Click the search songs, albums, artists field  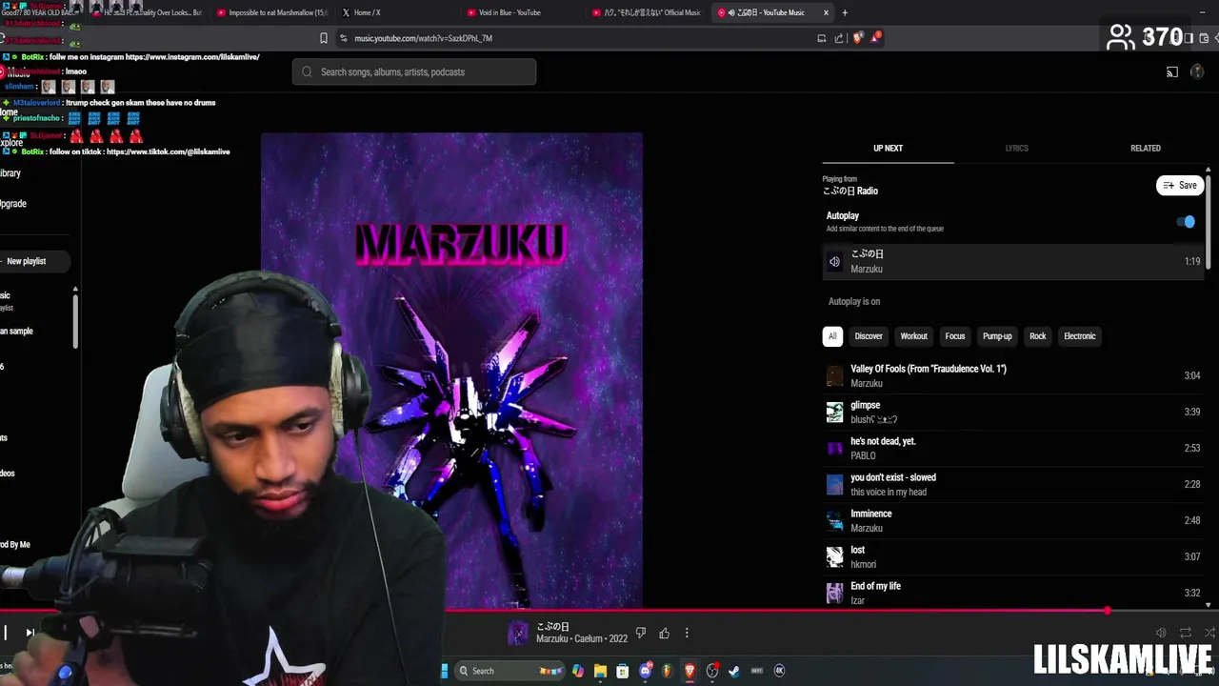click(414, 72)
